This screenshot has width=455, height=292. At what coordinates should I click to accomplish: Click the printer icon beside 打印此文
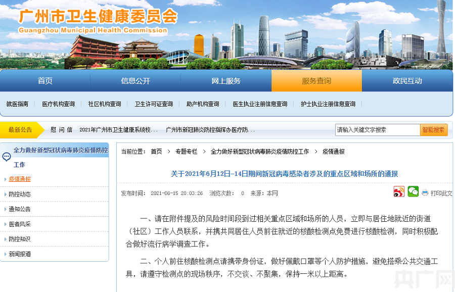pyautogui.click(x=425, y=193)
